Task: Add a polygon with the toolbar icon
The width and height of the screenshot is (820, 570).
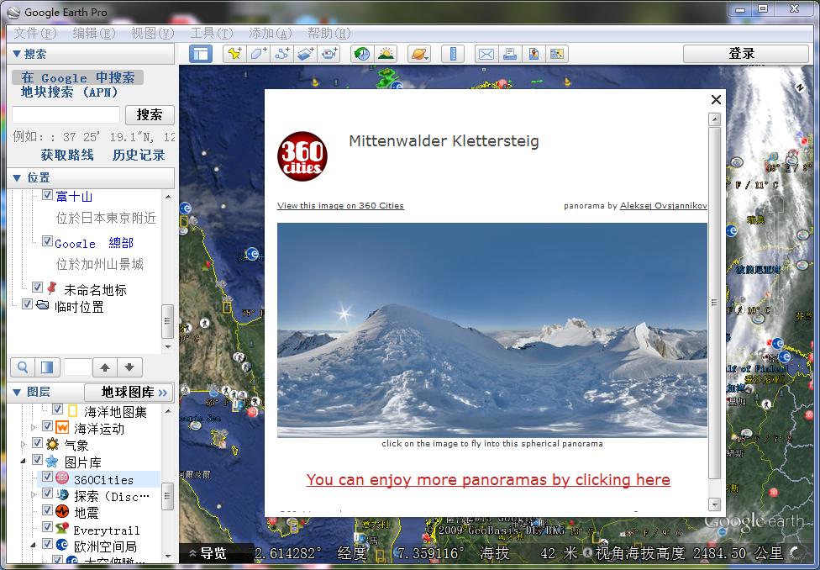Action: coord(258,54)
